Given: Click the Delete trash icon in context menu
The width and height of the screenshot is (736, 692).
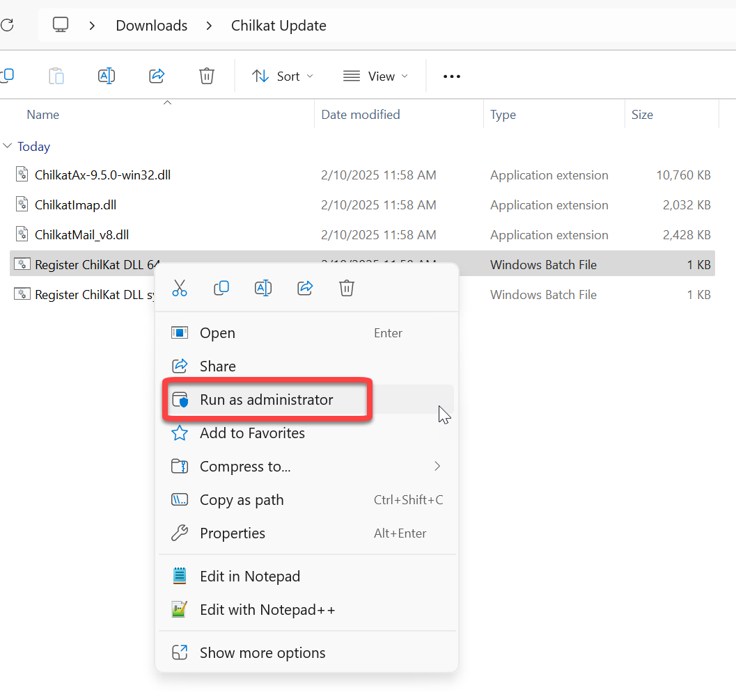Looking at the screenshot, I should click(347, 288).
